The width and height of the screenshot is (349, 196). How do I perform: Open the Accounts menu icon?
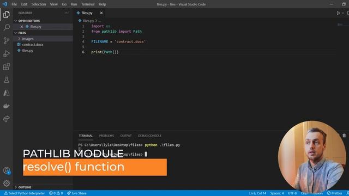click(x=7, y=170)
